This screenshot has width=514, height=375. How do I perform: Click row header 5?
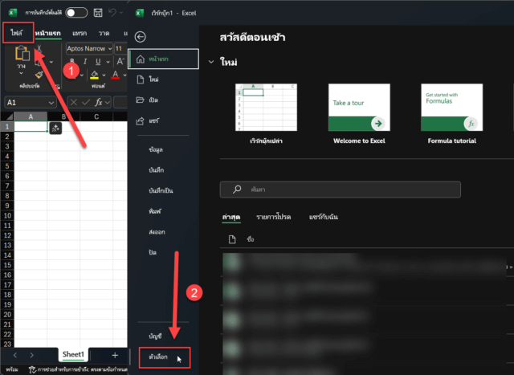tap(7, 166)
